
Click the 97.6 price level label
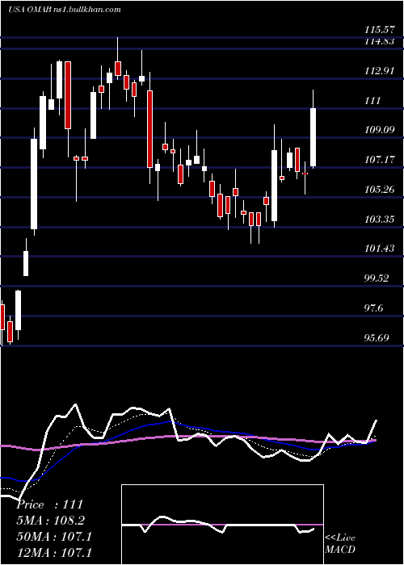375,308
